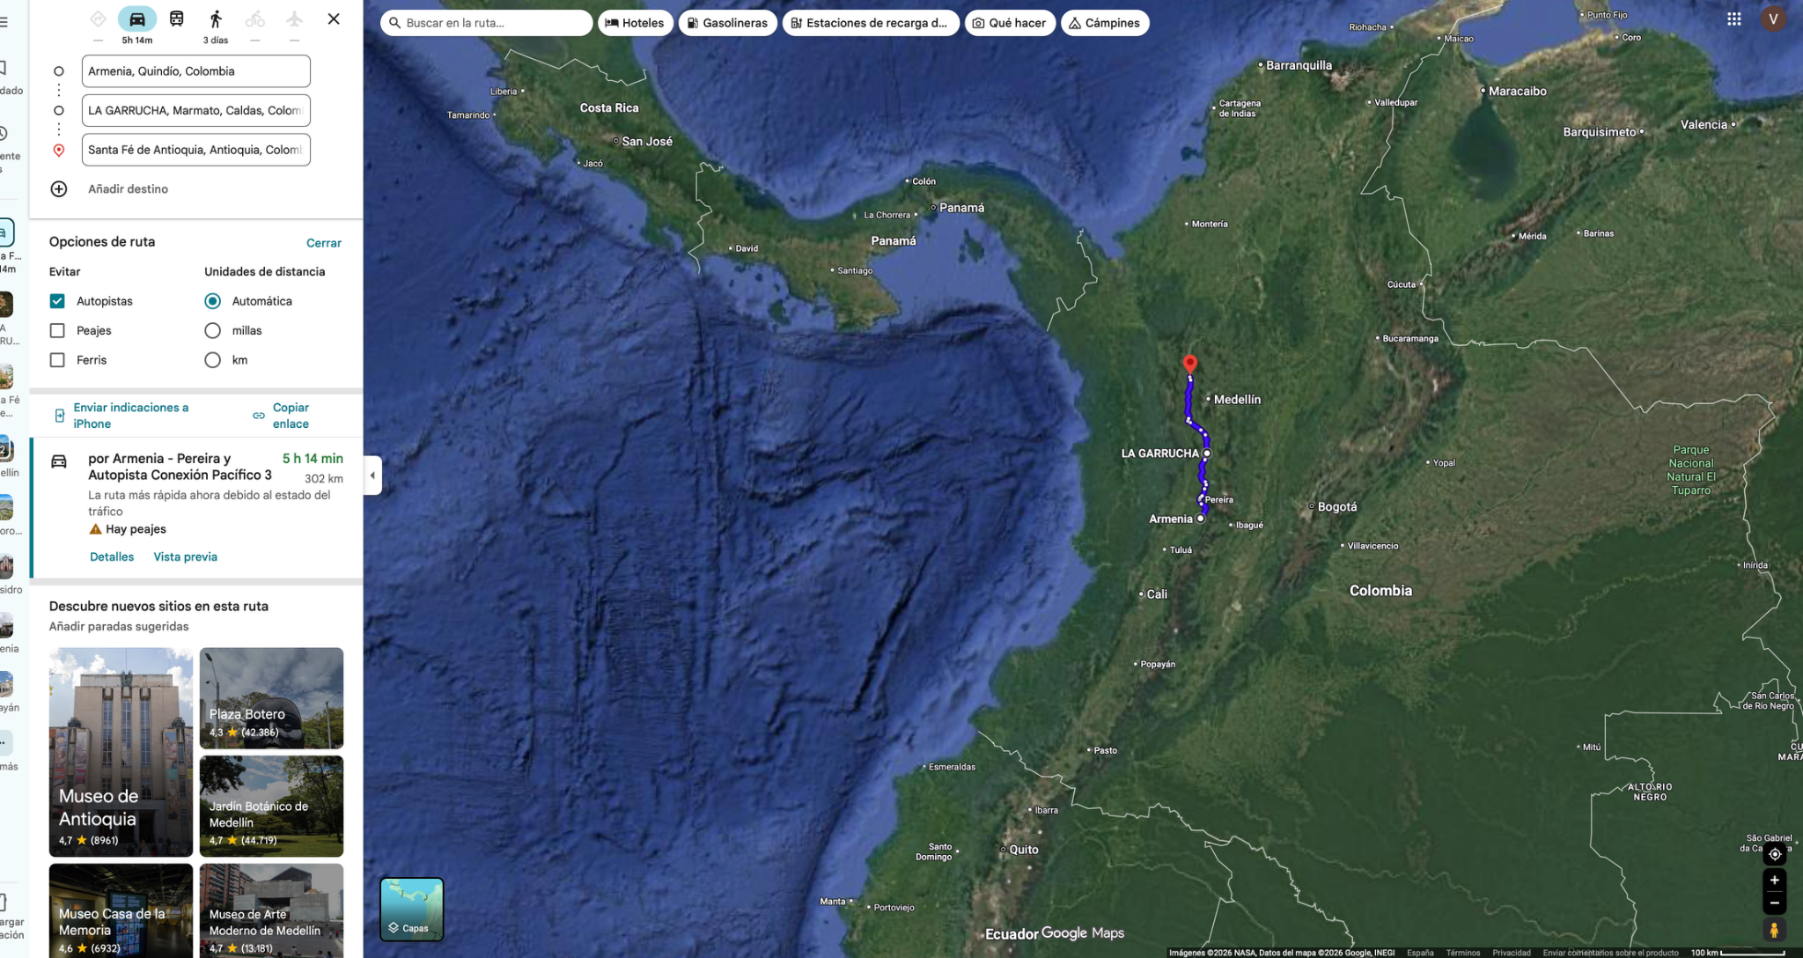
Task: Open Plaza Botero suggestion card
Action: point(271,698)
